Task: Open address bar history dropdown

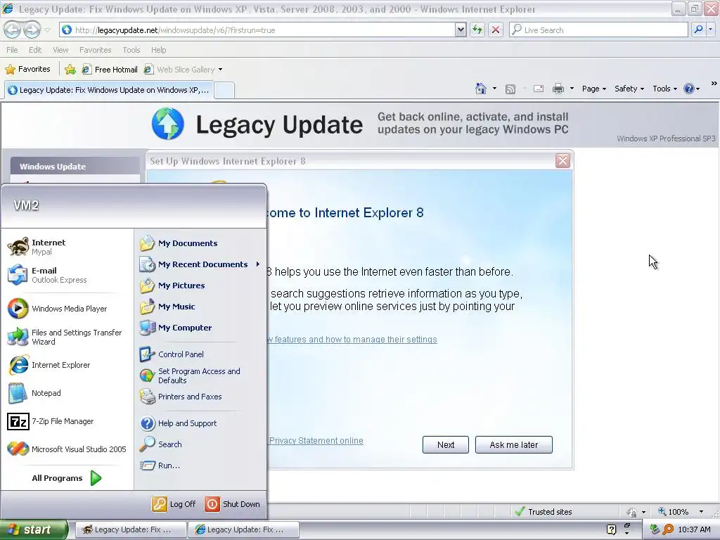Action: coord(461,30)
